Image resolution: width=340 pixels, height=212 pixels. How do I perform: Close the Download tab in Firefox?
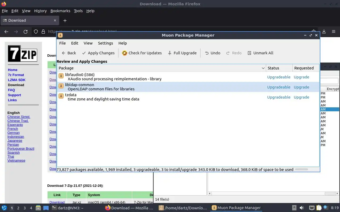(x=55, y=20)
